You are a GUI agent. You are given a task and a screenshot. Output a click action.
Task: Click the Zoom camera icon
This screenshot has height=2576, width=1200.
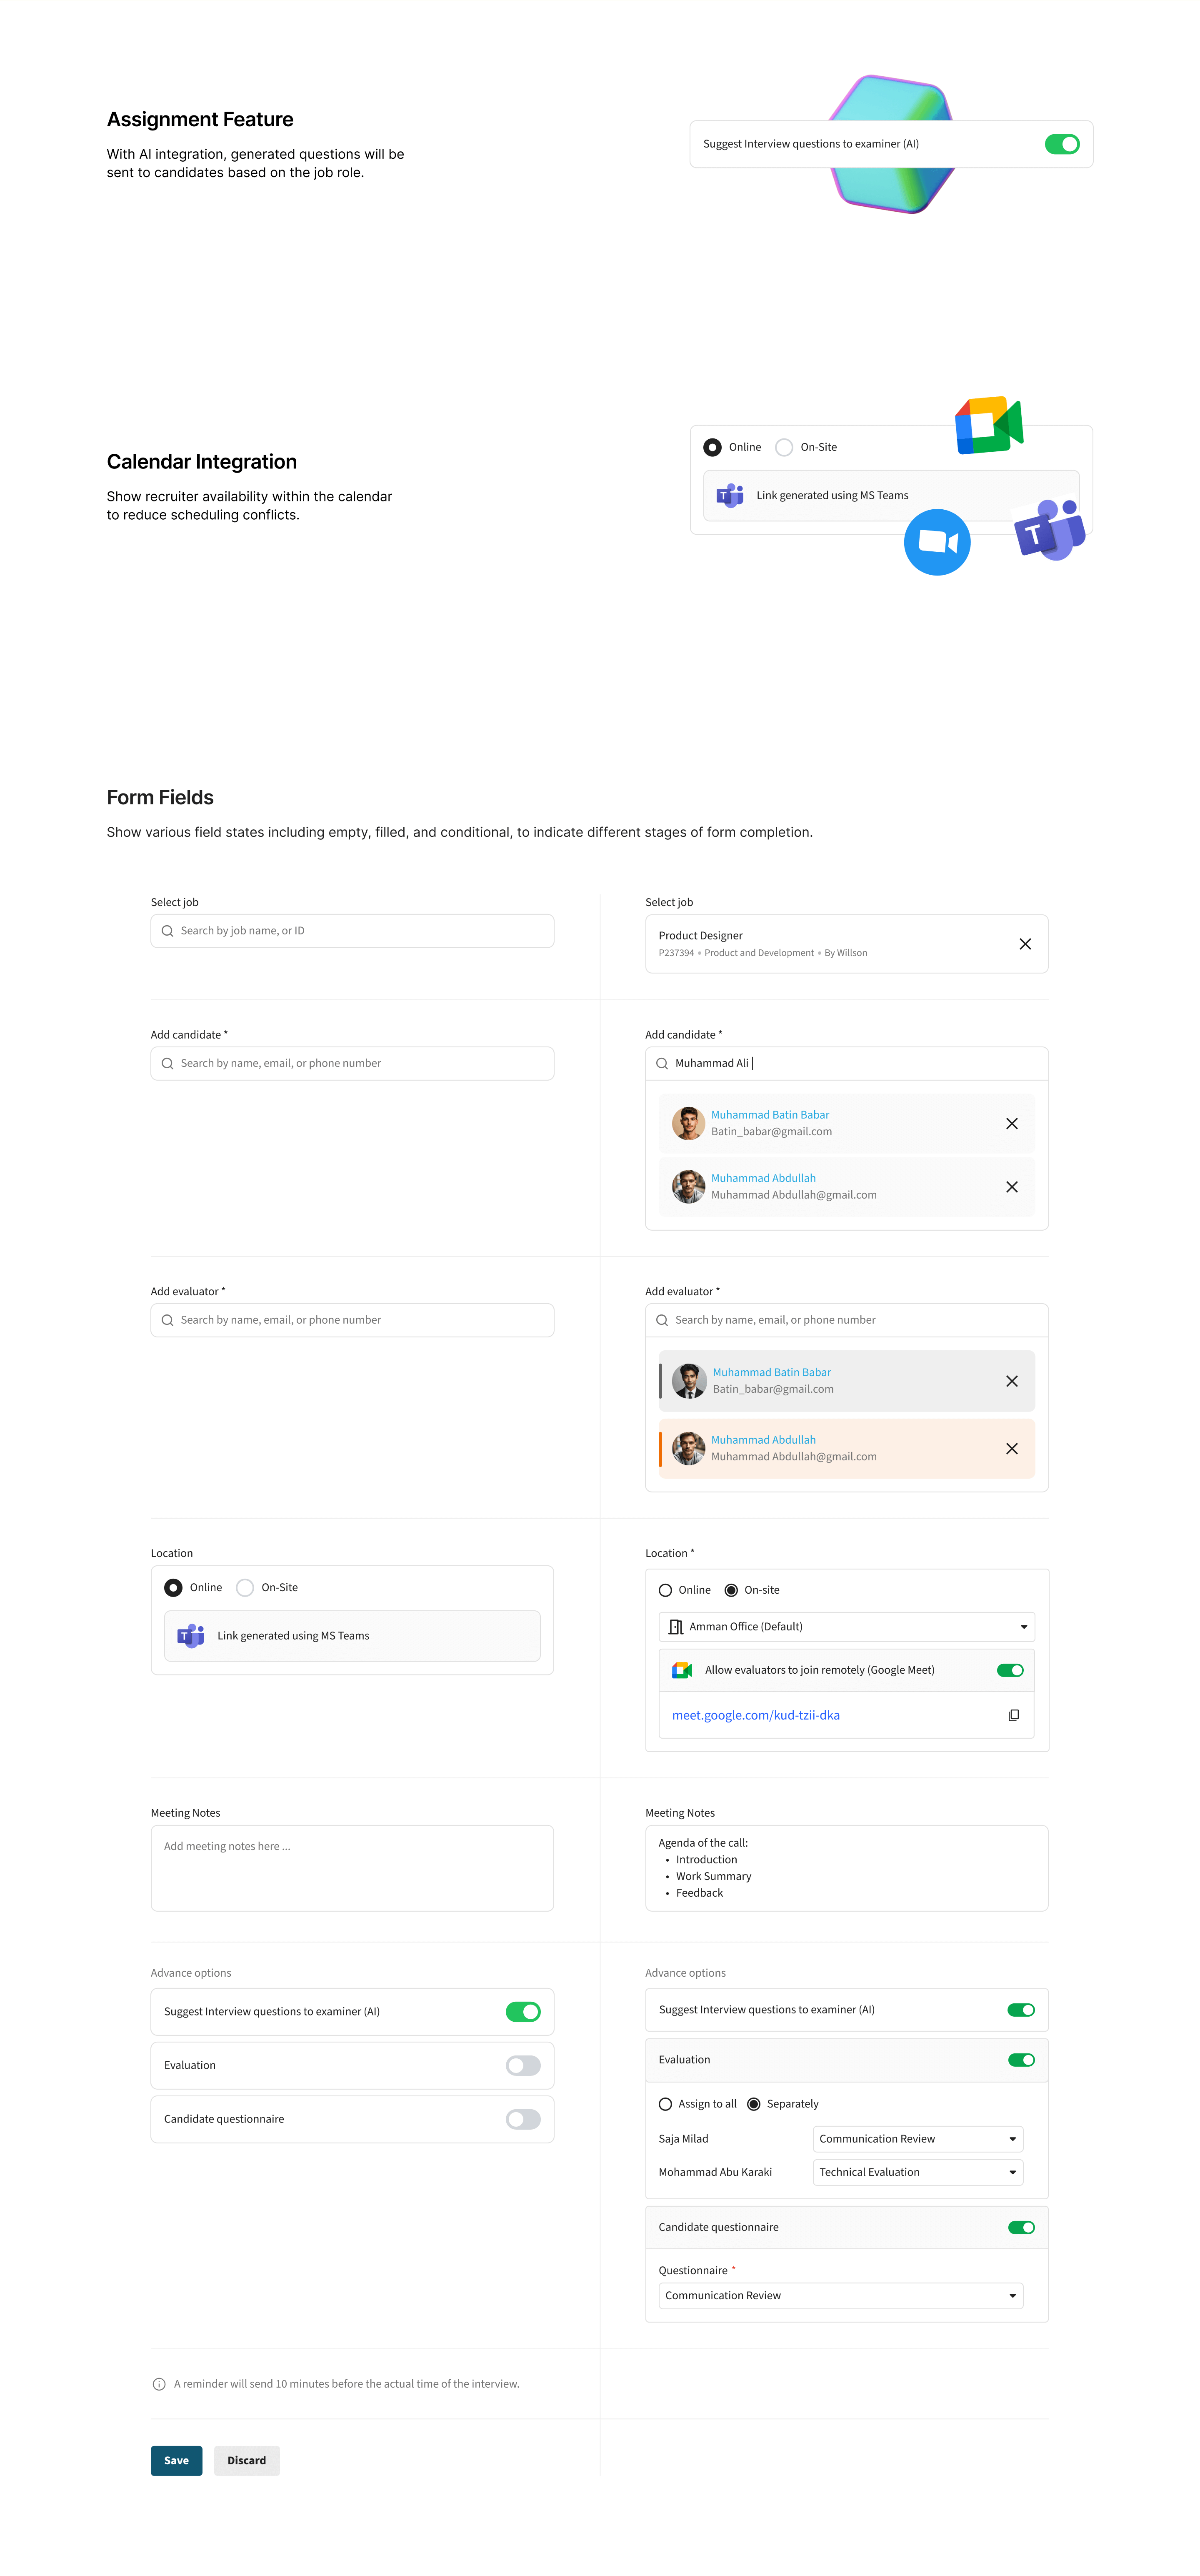[937, 542]
